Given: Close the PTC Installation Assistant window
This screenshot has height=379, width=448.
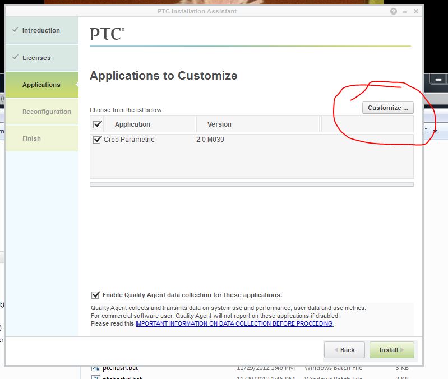Looking at the screenshot, I should pos(416,11).
